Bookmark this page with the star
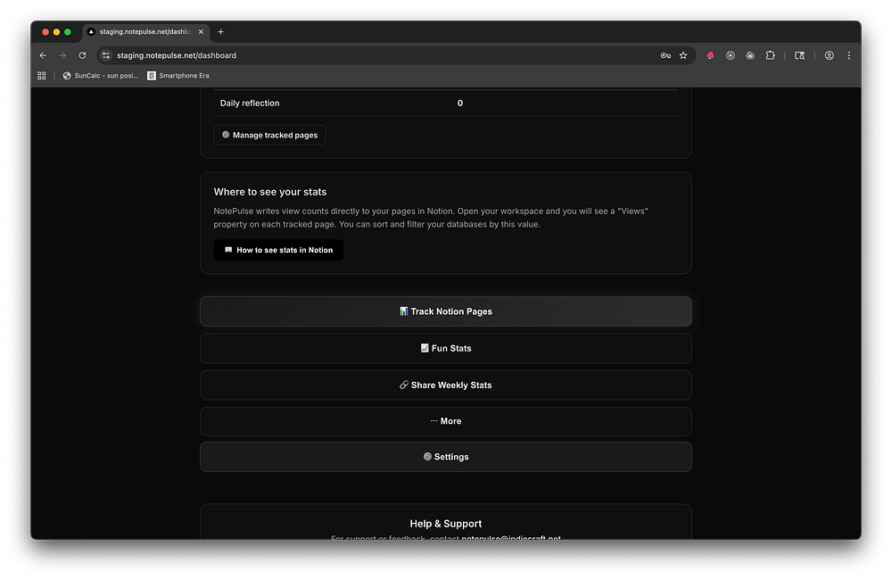This screenshot has width=892, height=580. (683, 55)
